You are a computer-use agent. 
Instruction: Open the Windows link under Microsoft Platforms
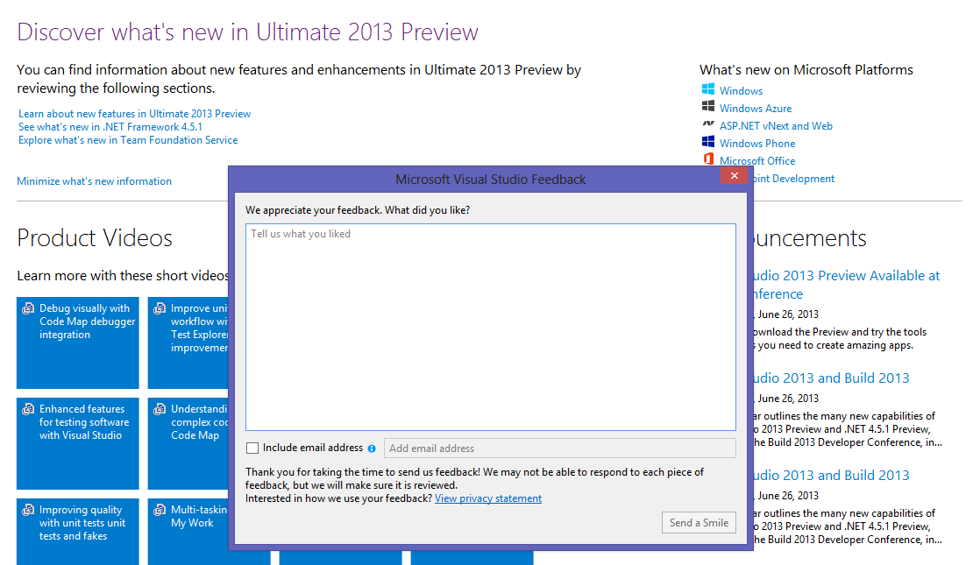[741, 90]
